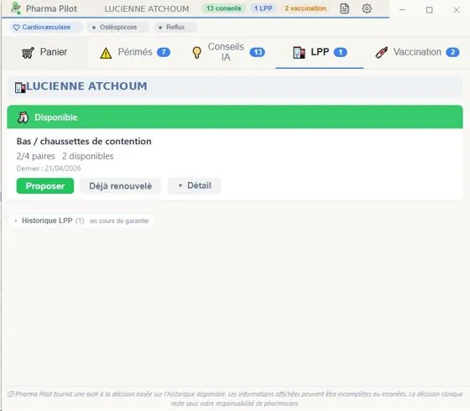470x411 pixels.
Task: Click the syringe Vaccination icon
Action: click(382, 52)
